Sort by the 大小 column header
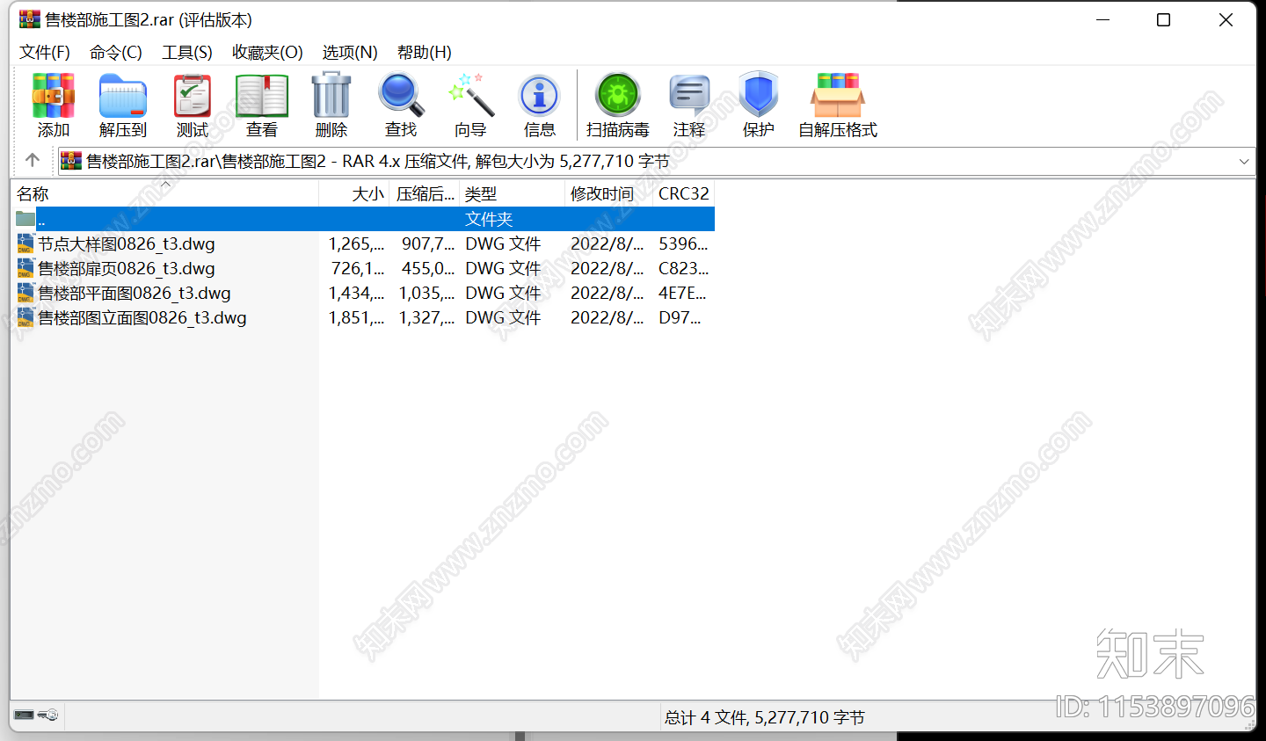This screenshot has width=1266, height=741. click(x=353, y=193)
